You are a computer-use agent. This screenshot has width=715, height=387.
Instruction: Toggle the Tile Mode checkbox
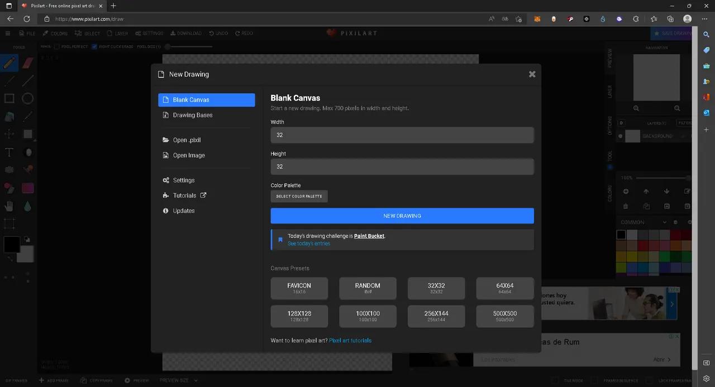pyautogui.click(x=556, y=380)
